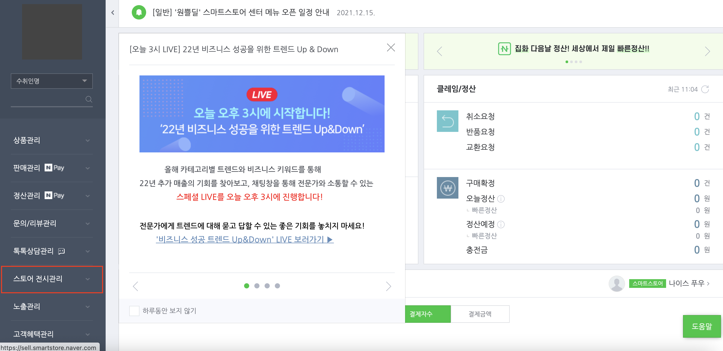Expand the 판매관리 menu
This screenshot has width=723, height=351.
pyautogui.click(x=52, y=168)
